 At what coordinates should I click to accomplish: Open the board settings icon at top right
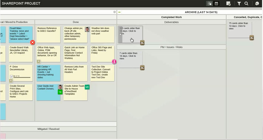tap(257, 3)
